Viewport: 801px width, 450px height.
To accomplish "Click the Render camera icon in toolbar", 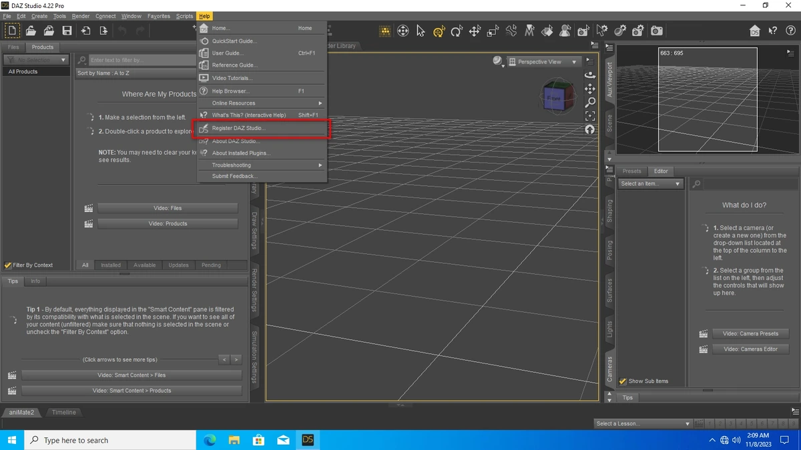I will [x=657, y=31].
